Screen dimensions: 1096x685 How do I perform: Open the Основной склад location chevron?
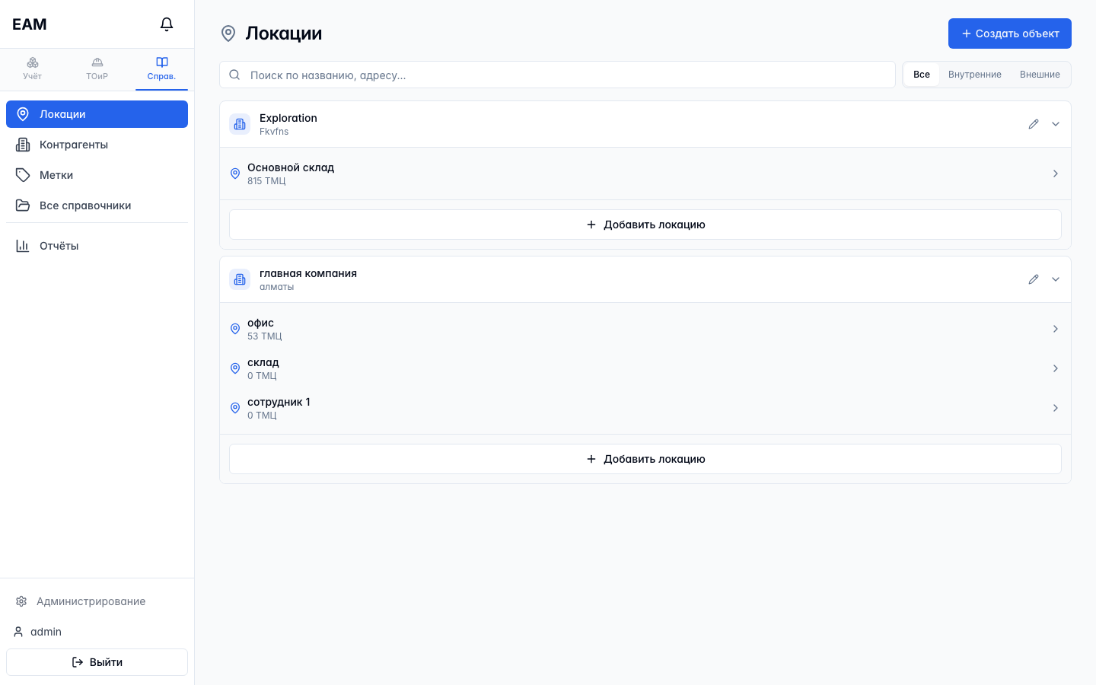coord(1056,174)
